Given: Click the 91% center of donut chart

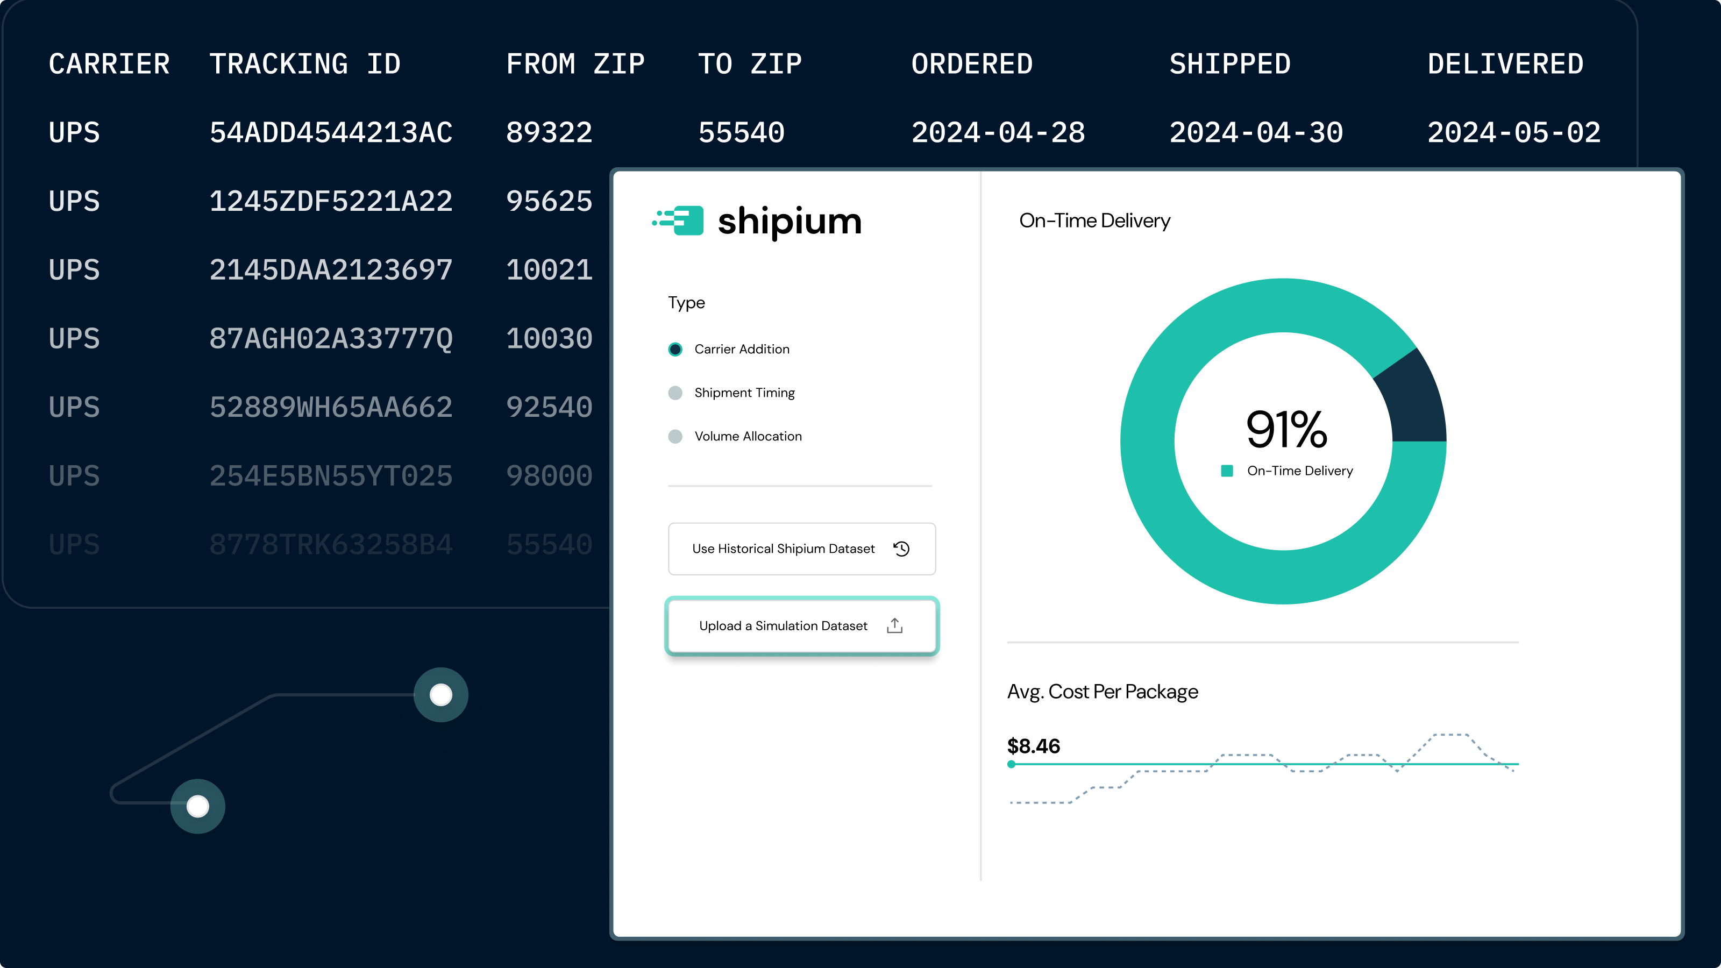Looking at the screenshot, I should 1286,430.
